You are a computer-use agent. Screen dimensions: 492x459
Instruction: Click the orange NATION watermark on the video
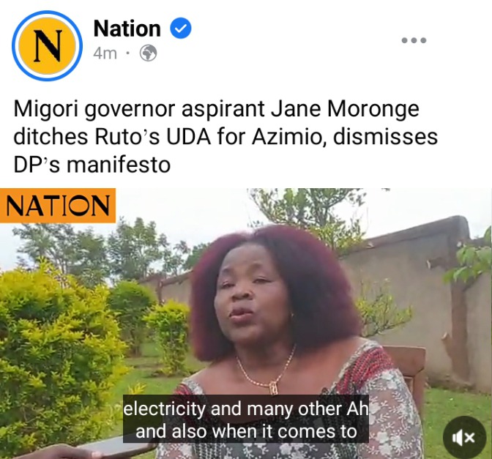[58, 206]
